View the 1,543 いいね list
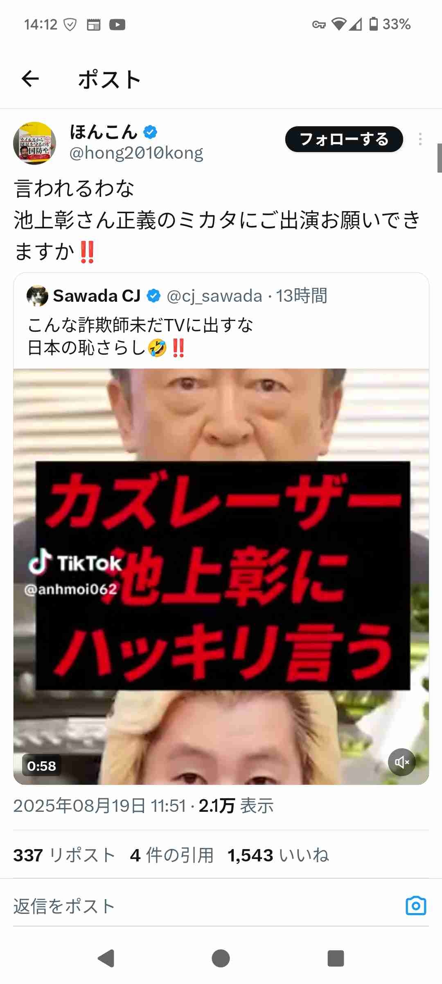442x984 pixels. click(278, 855)
